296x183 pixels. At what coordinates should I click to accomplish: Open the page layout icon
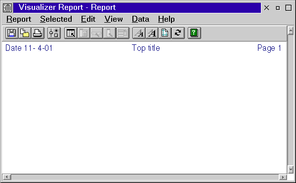165,33
